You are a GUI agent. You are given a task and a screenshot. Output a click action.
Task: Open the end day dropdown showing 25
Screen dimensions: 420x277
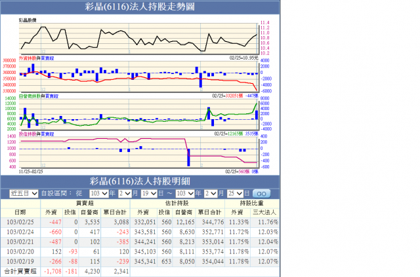point(235,193)
